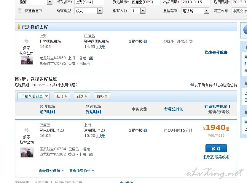
Task: Sort flights by 到达 button
Action: point(82,96)
